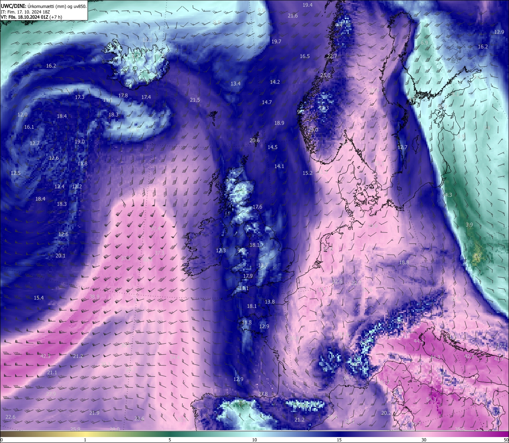The height and width of the screenshot is (443, 509).
Task: Click the 20.6 value label
Action: tap(254, 140)
